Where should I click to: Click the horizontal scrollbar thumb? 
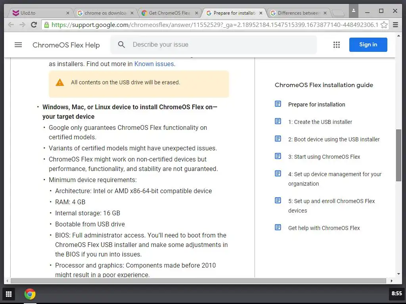point(198,281)
